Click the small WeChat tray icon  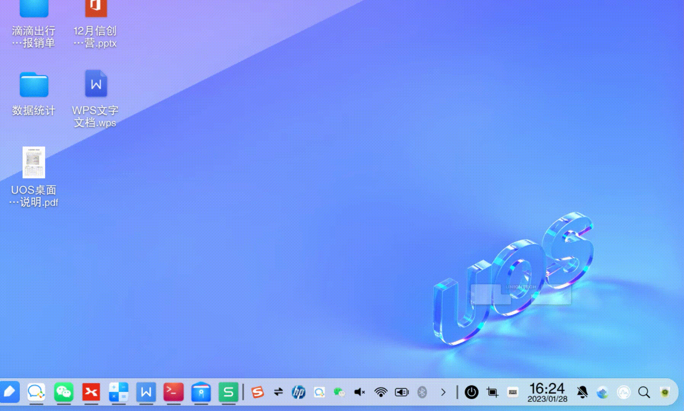pos(339,392)
